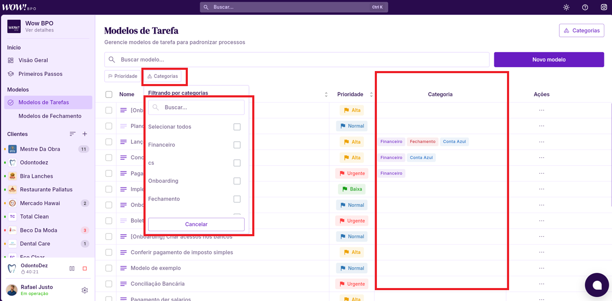Image resolution: width=612 pixels, height=301 pixels.
Task: Open the Instagram icon in top bar
Action: click(604, 7)
